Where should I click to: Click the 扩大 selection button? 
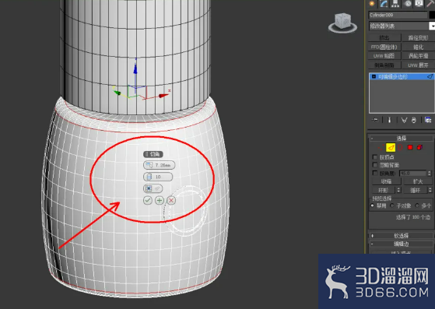[x=418, y=181]
